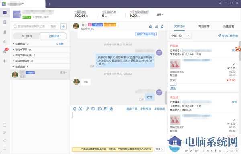Open the statistics bar chart sidebar icon
Image resolution: width=241 pixels, height=154 pixels.
[x=5, y=41]
